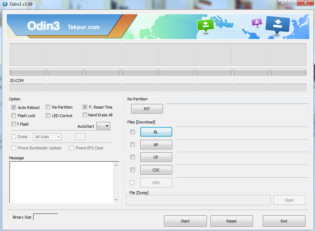Enable the Flash Lock checkbox
315x231 pixels.
point(13,116)
